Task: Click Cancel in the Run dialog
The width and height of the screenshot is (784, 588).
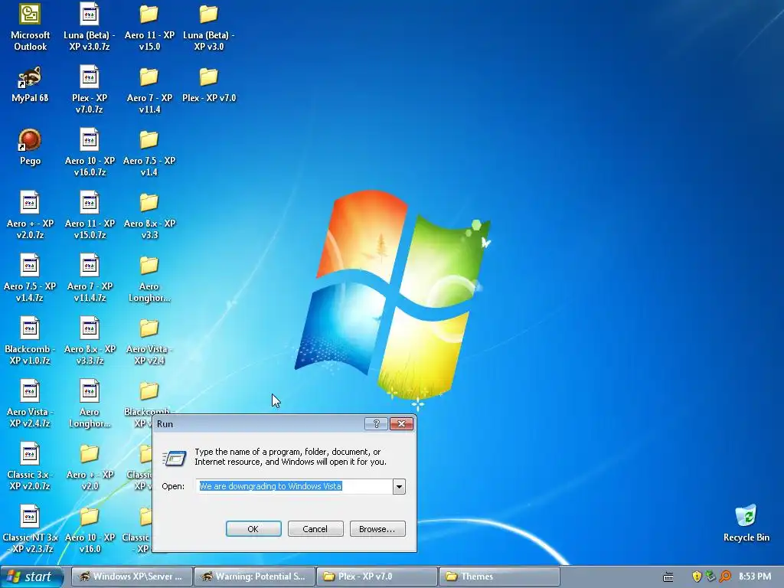Action: click(x=315, y=528)
